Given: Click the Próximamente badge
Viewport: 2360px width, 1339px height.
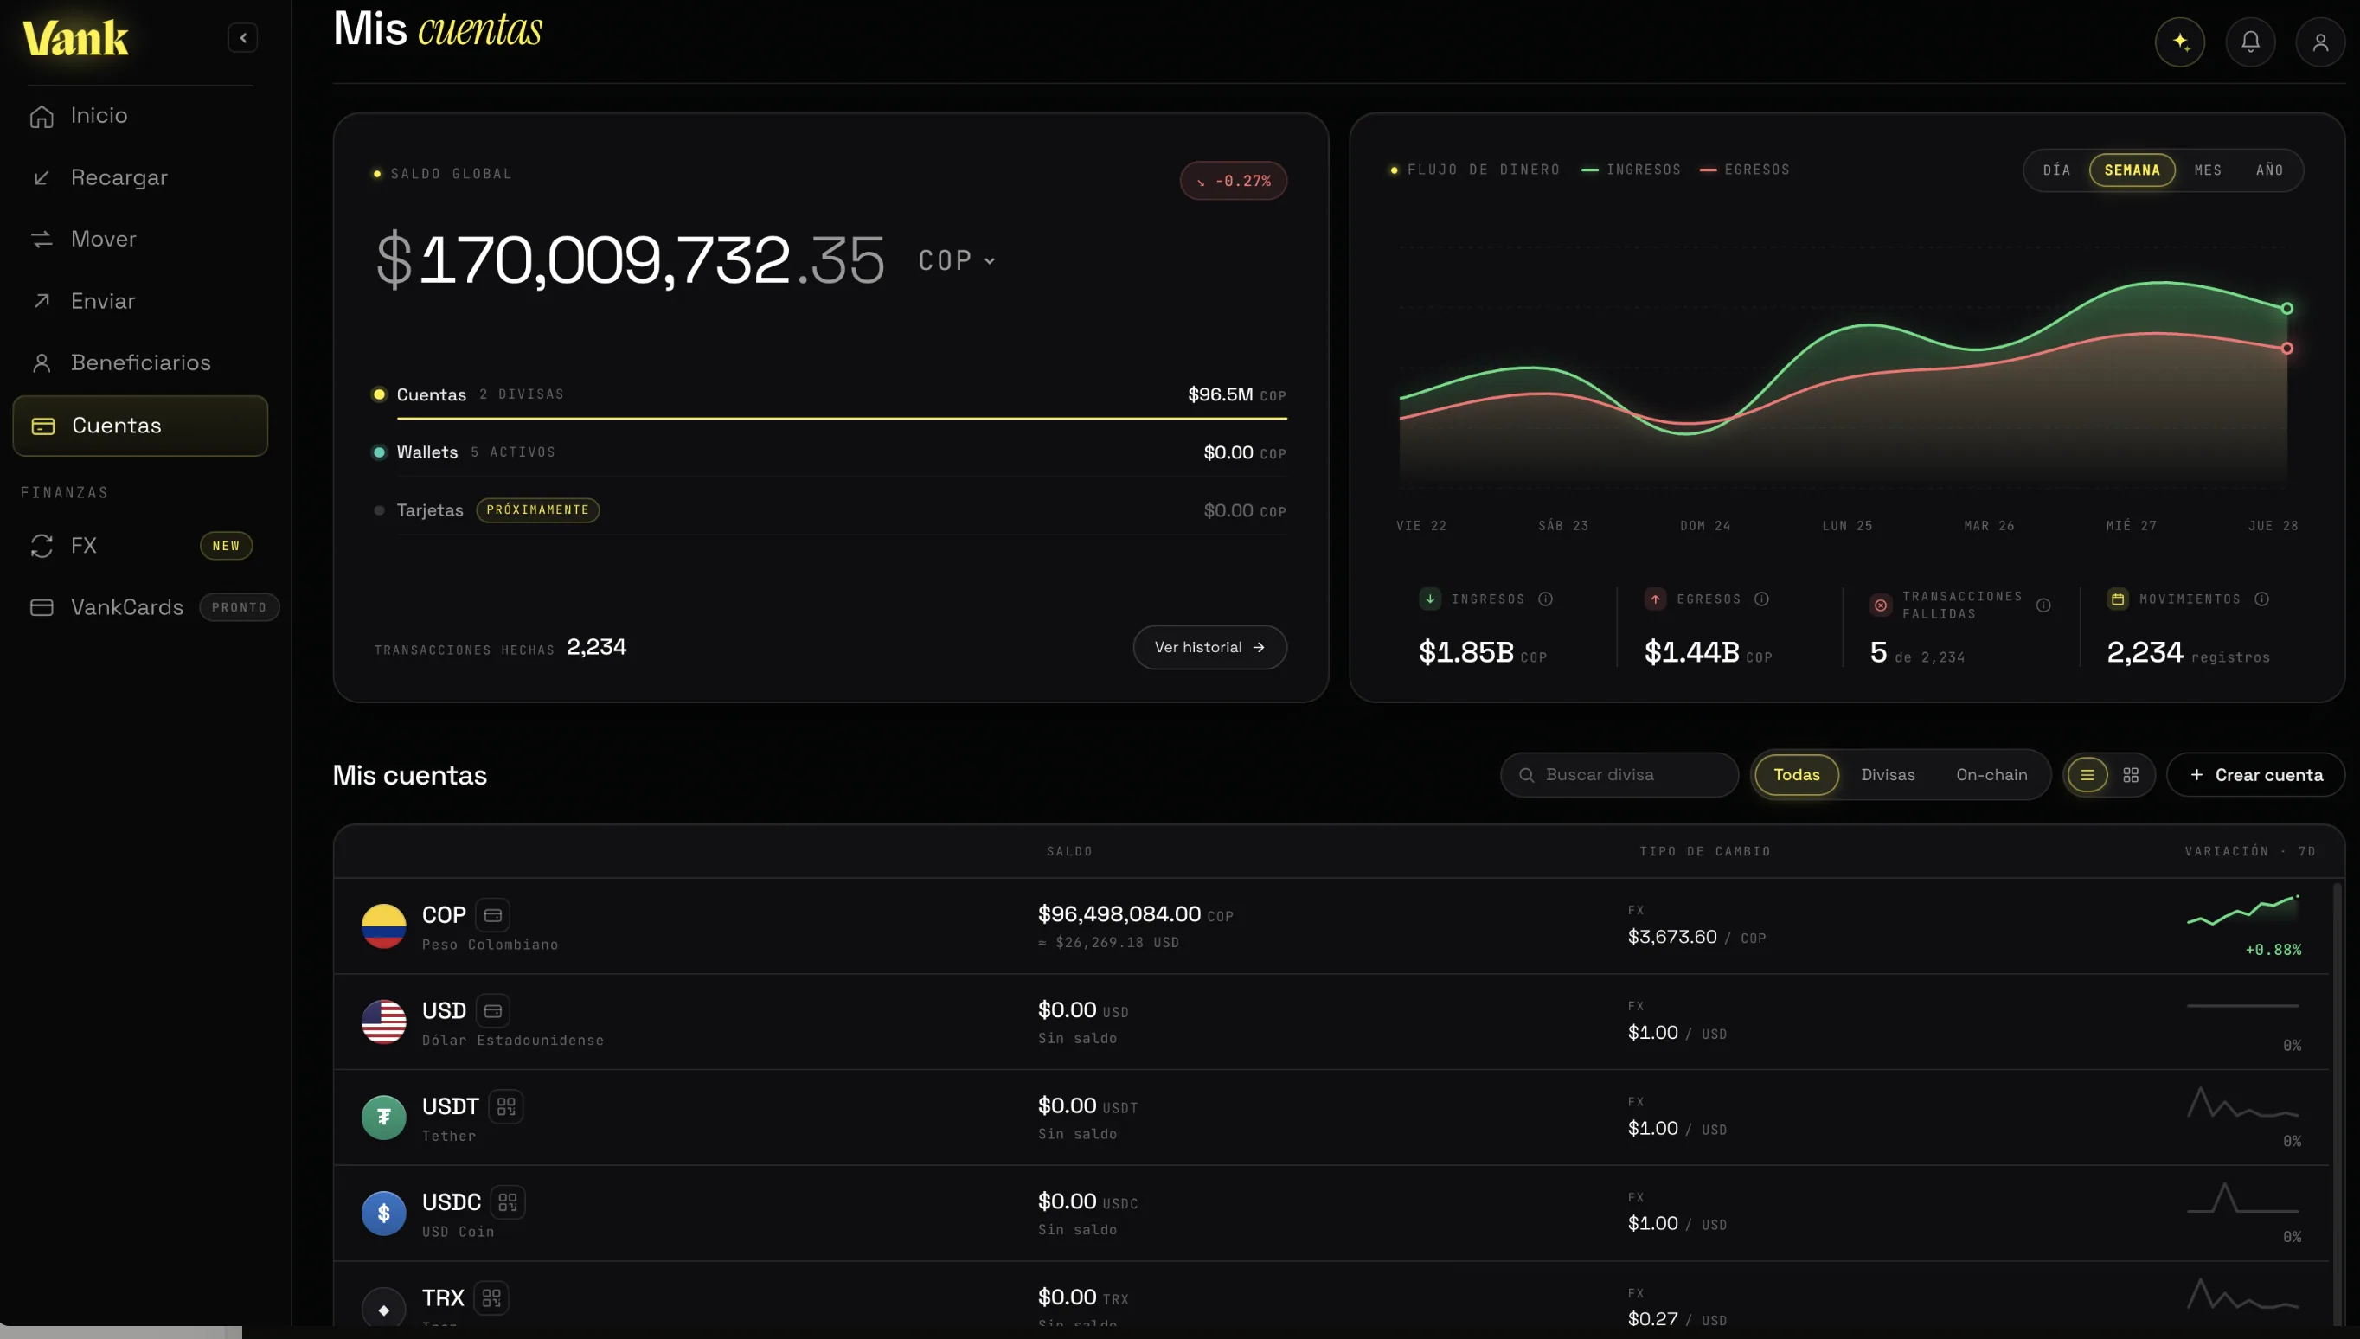Looking at the screenshot, I should [x=538, y=510].
